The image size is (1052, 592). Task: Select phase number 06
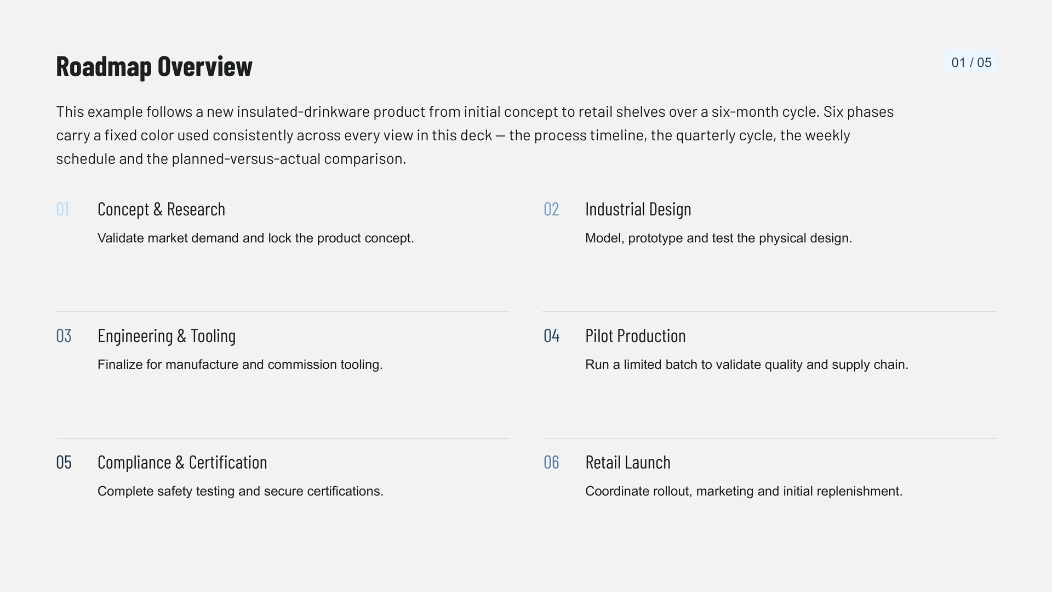tap(551, 462)
